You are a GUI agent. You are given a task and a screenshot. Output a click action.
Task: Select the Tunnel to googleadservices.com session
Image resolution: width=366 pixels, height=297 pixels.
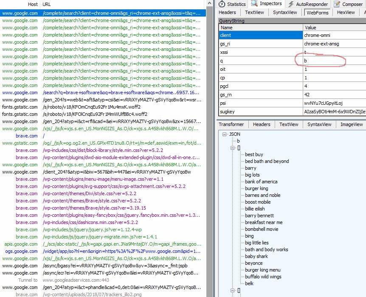[103, 280]
